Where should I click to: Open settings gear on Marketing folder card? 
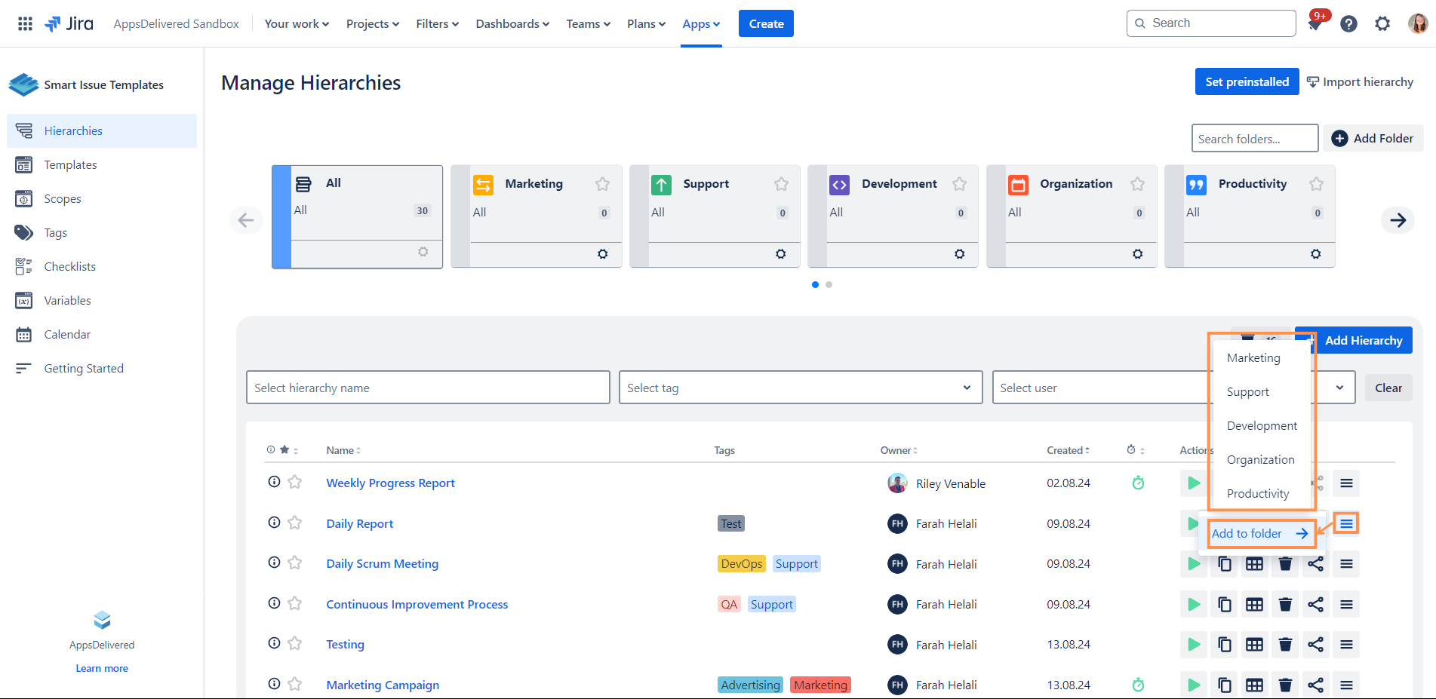pos(602,254)
